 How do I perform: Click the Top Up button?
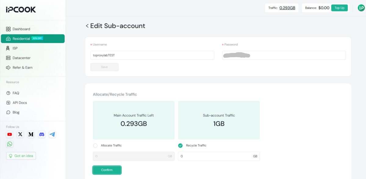click(339, 8)
